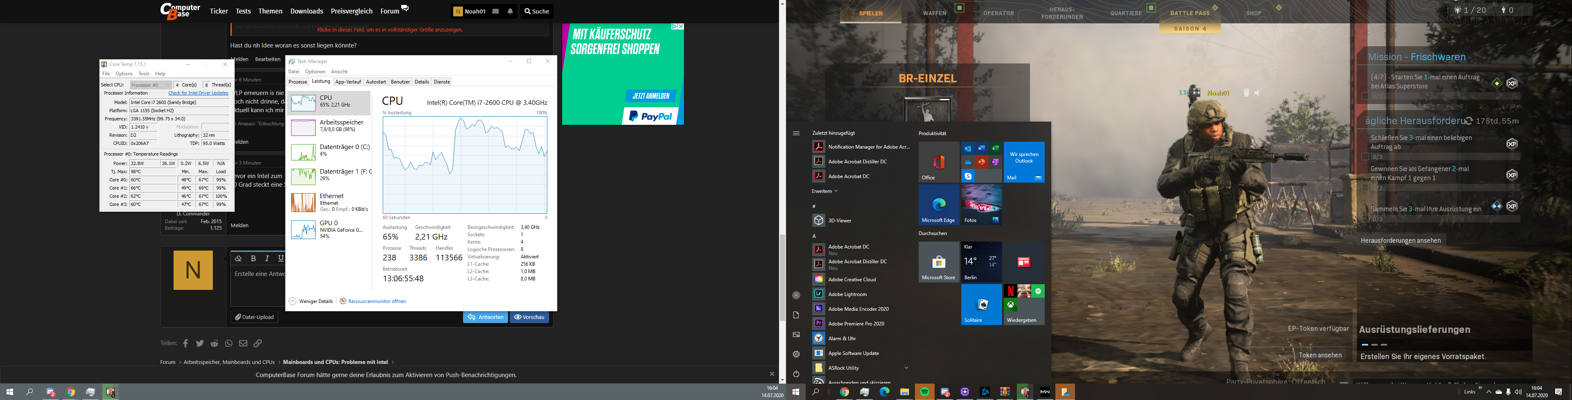Share the thread via Facebook icon
1572x400 pixels.
pyautogui.click(x=185, y=343)
